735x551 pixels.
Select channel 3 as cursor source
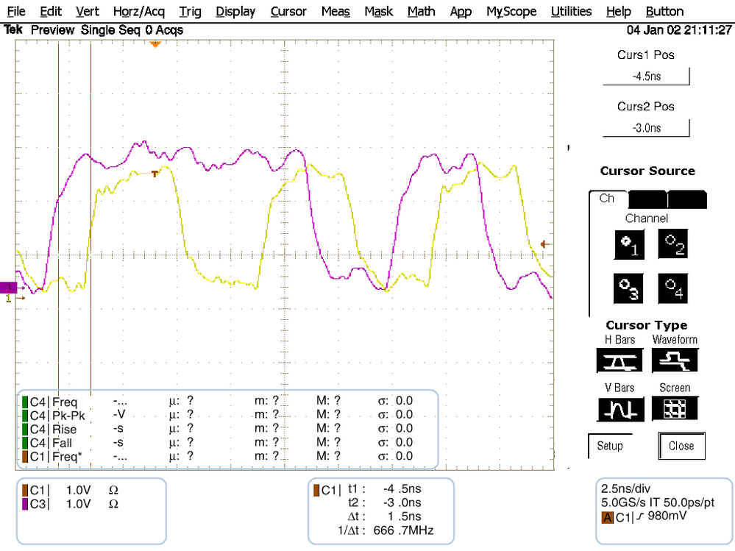click(x=628, y=288)
